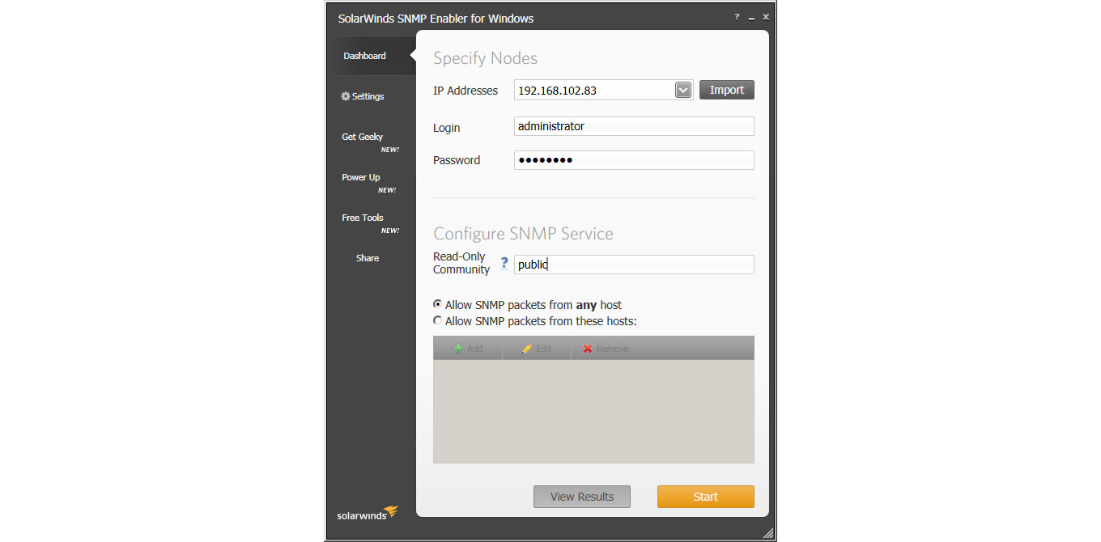
Task: Click inside the Password field
Action: pos(634,159)
